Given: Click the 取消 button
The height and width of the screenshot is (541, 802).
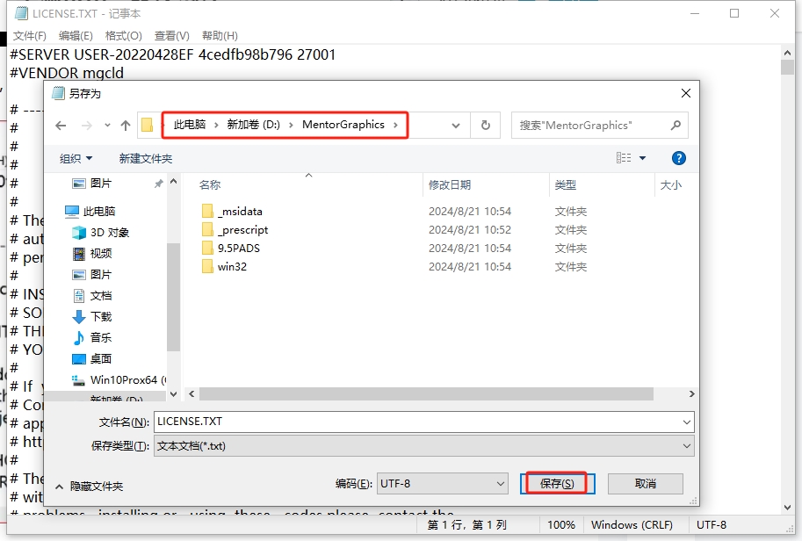Looking at the screenshot, I should (x=646, y=484).
